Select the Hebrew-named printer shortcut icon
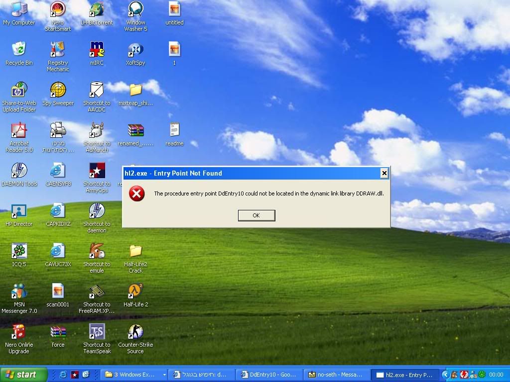This screenshot has width=510, height=382. [x=58, y=137]
